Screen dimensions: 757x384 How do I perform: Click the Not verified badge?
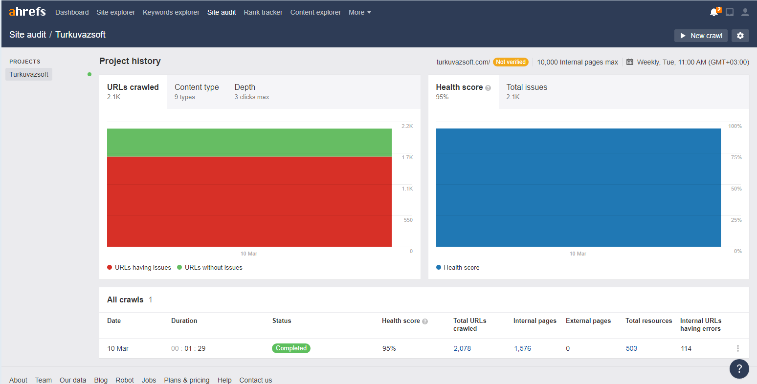coord(511,62)
